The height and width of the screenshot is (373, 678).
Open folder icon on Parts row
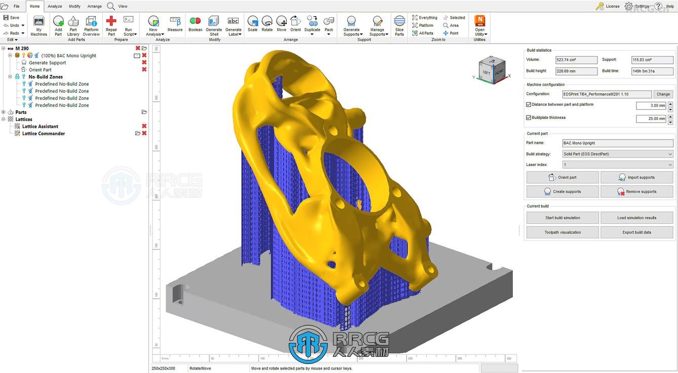click(144, 112)
